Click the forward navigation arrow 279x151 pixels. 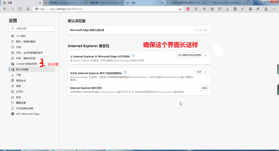(x=13, y=9)
